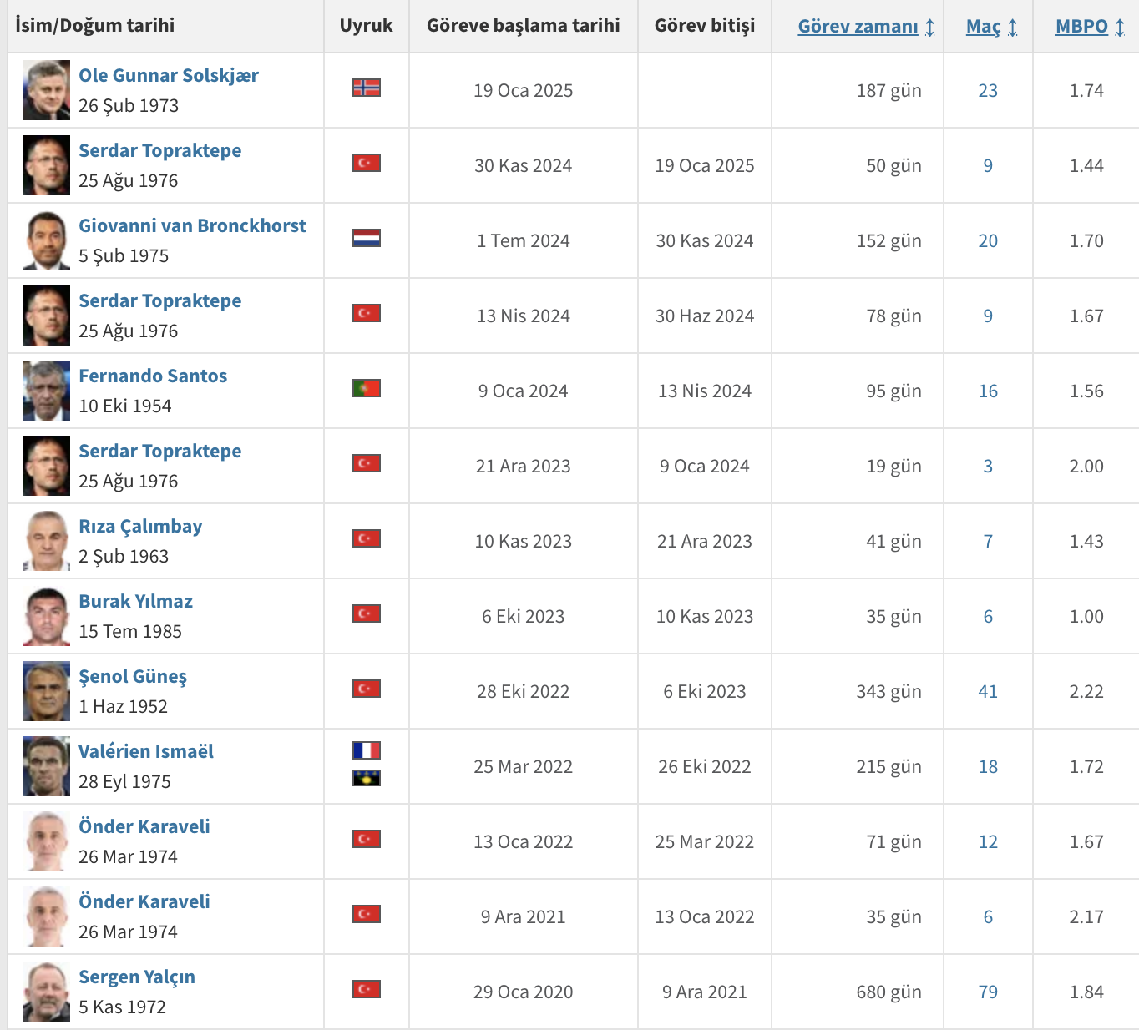Open Şenol Güneş profile link
This screenshot has width=1139, height=1030.
pos(133,676)
